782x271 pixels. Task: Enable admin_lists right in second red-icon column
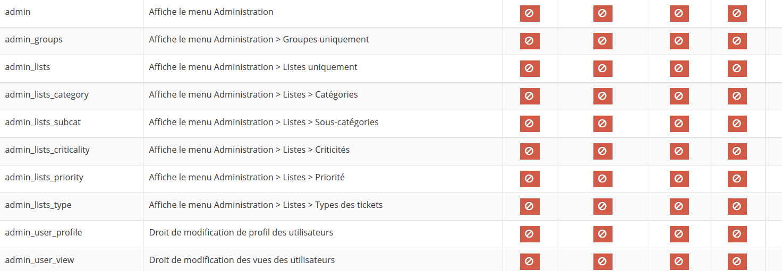tap(602, 68)
